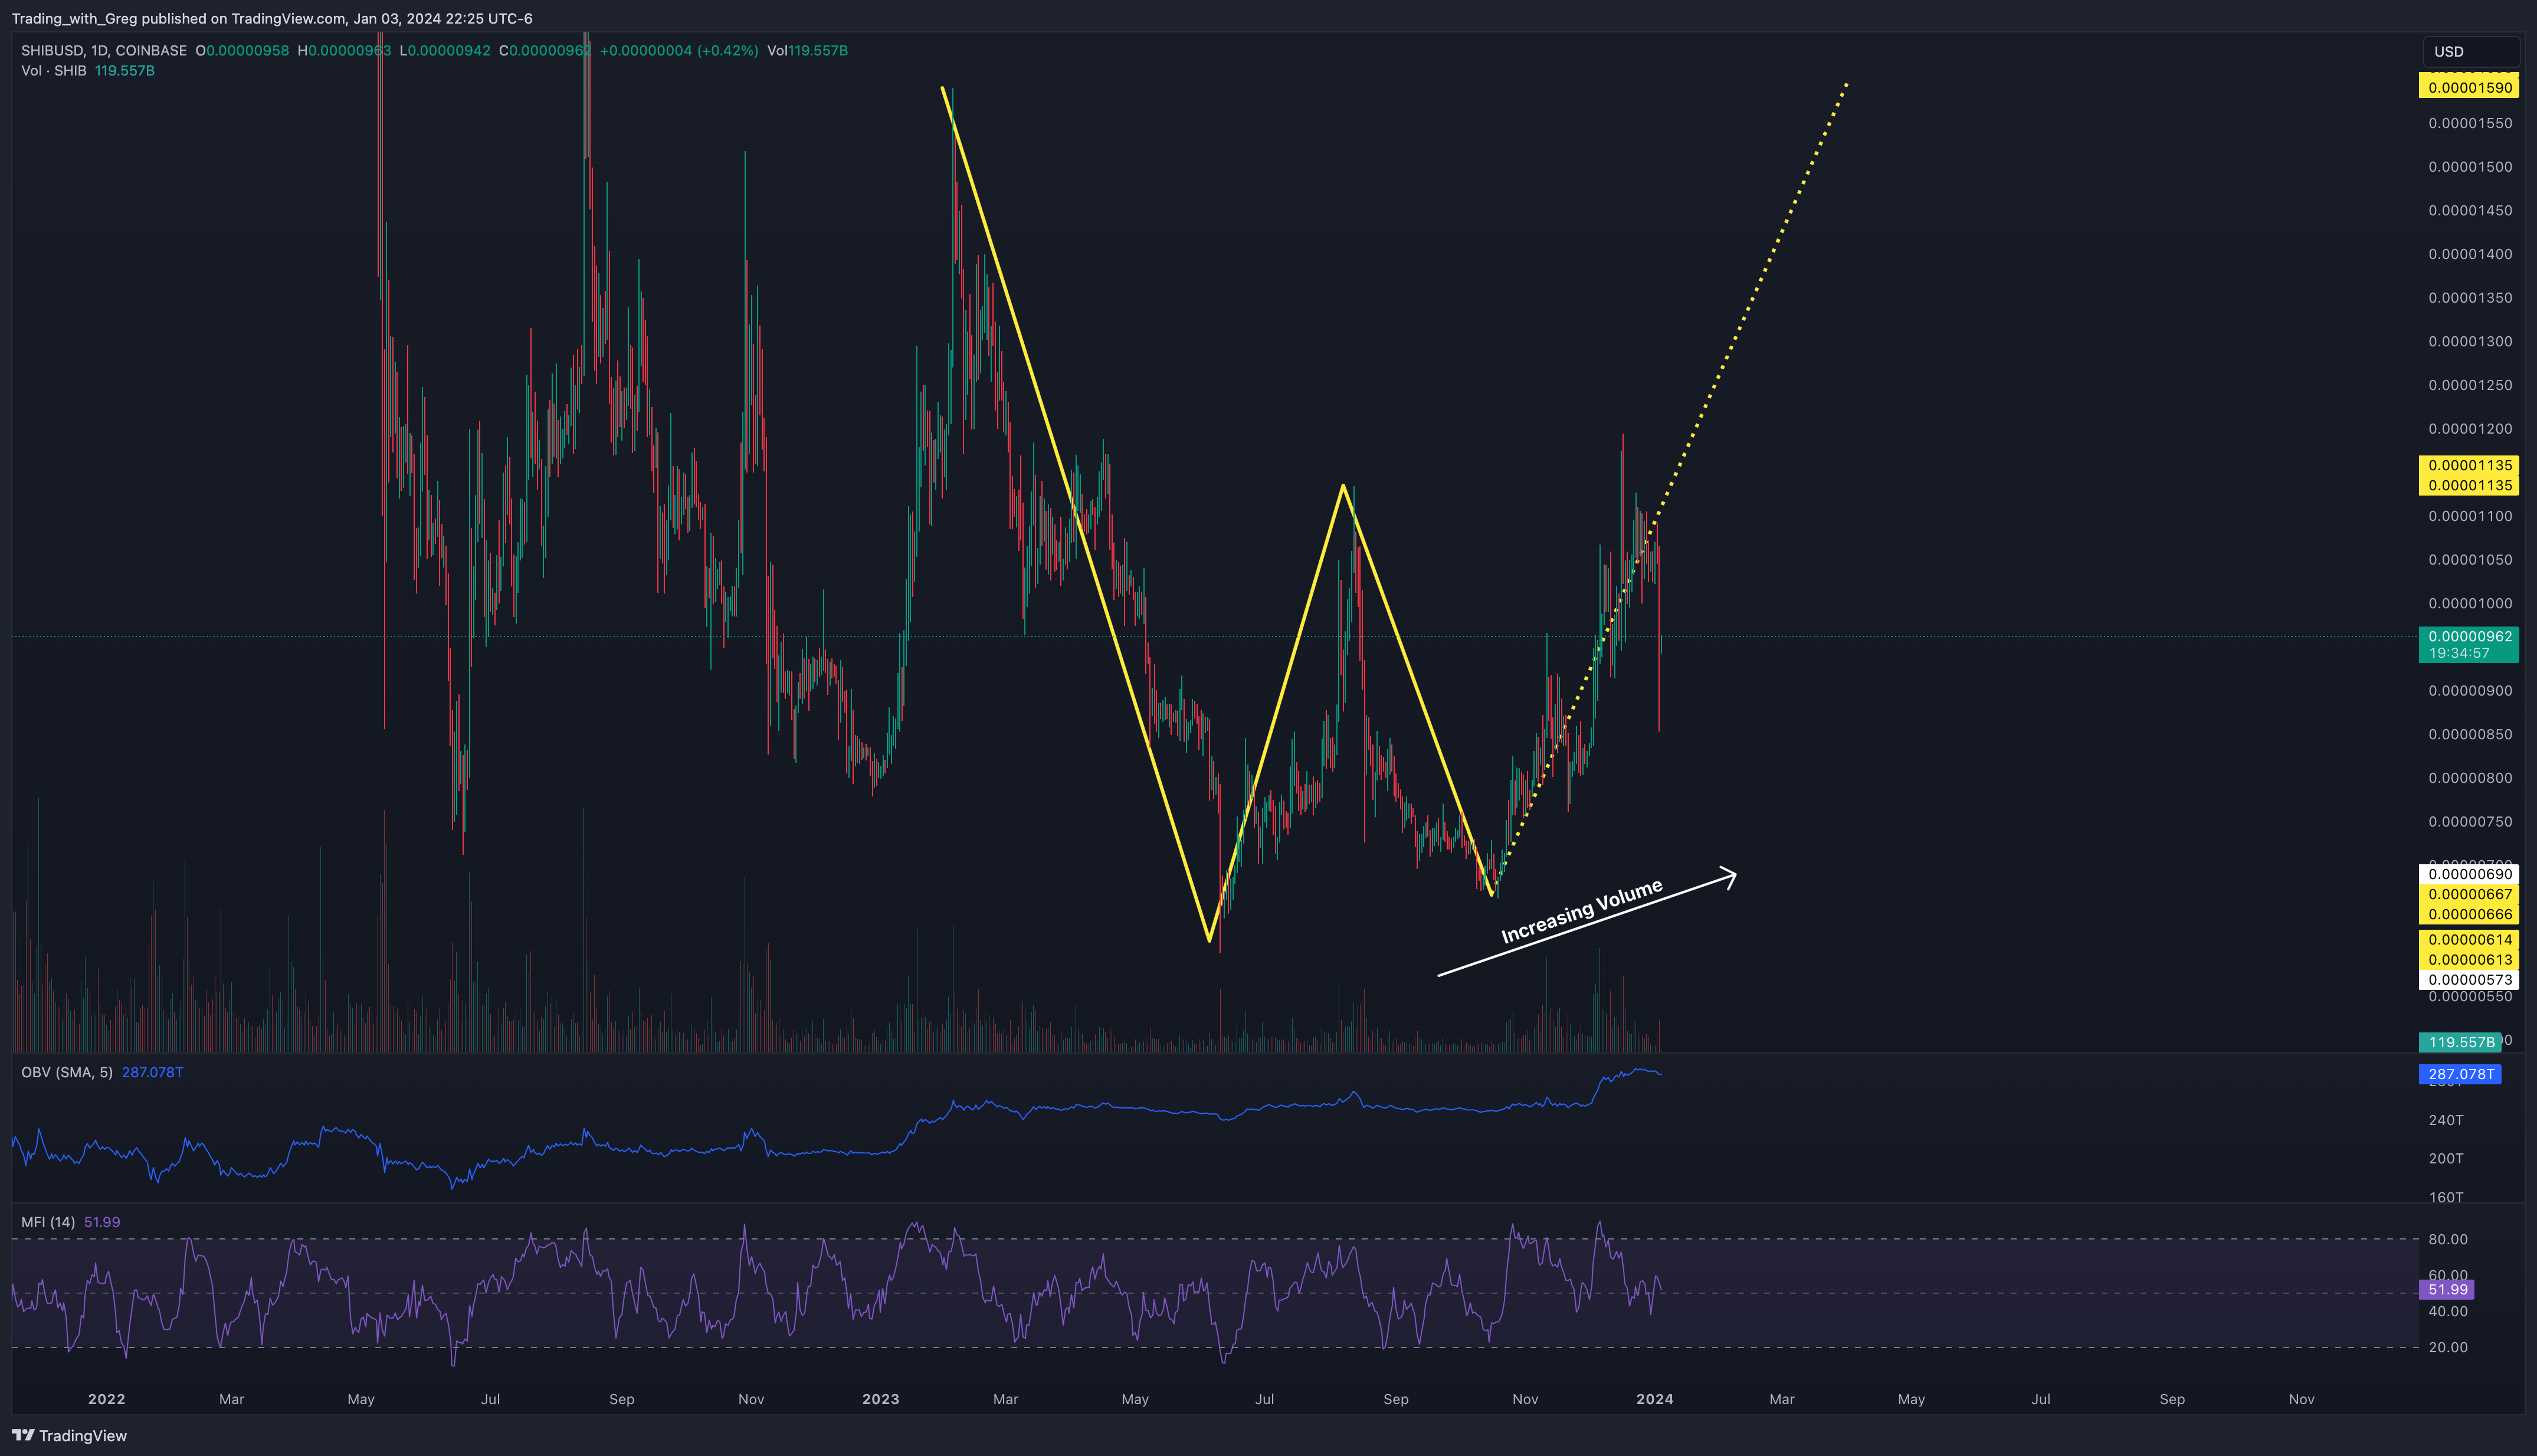Viewport: 2537px width, 1456px height.
Task: Click the 240T value on the OBV axis
Action: (2446, 1120)
